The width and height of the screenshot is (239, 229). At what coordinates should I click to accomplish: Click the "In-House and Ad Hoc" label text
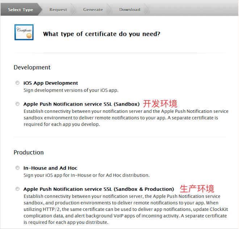click(50, 168)
